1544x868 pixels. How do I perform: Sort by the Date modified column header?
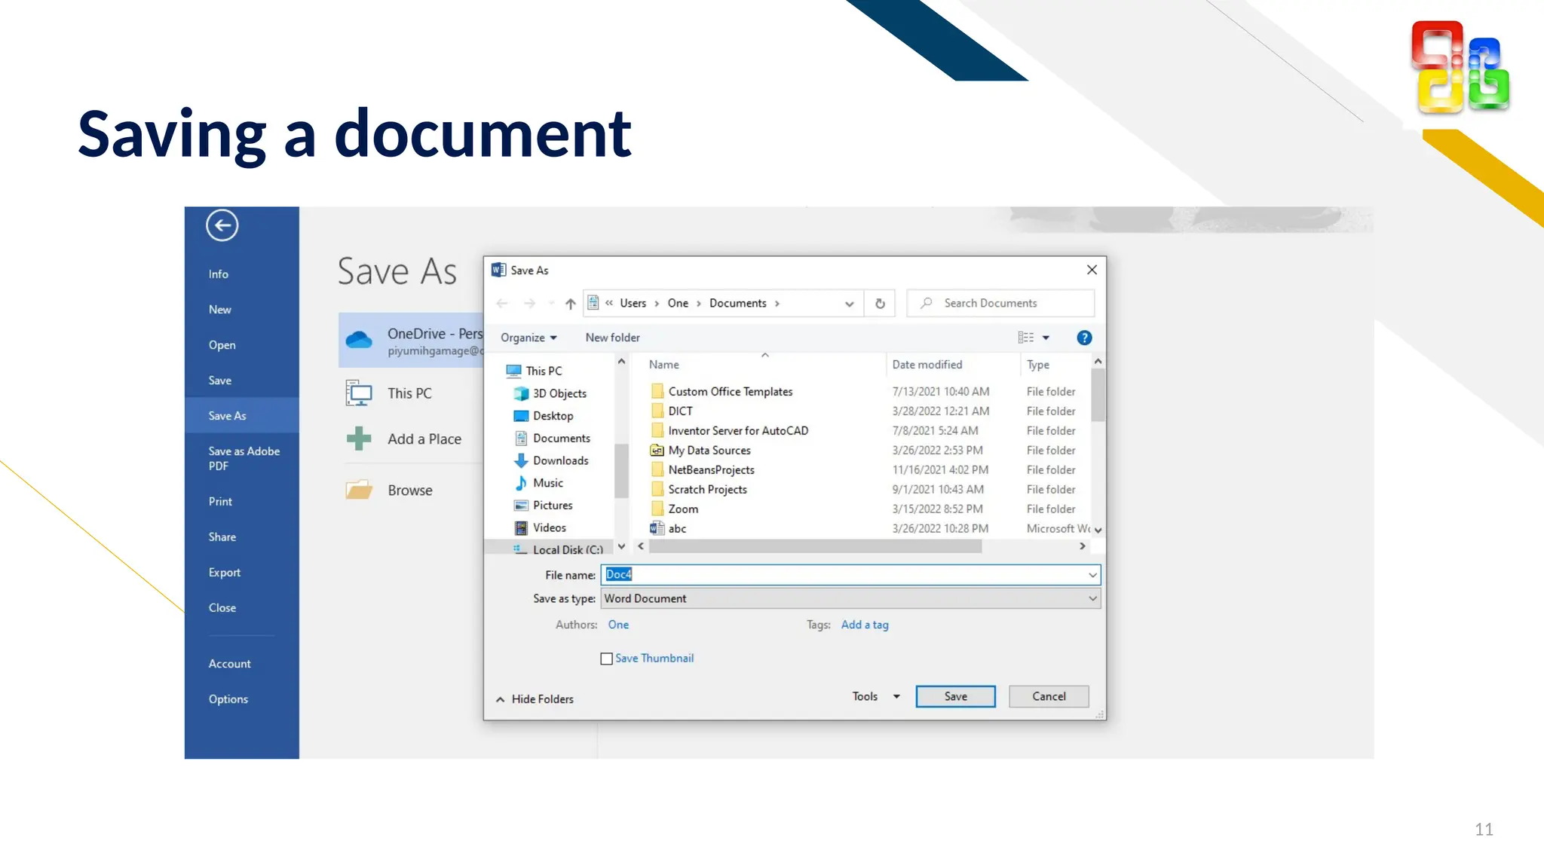(x=927, y=365)
